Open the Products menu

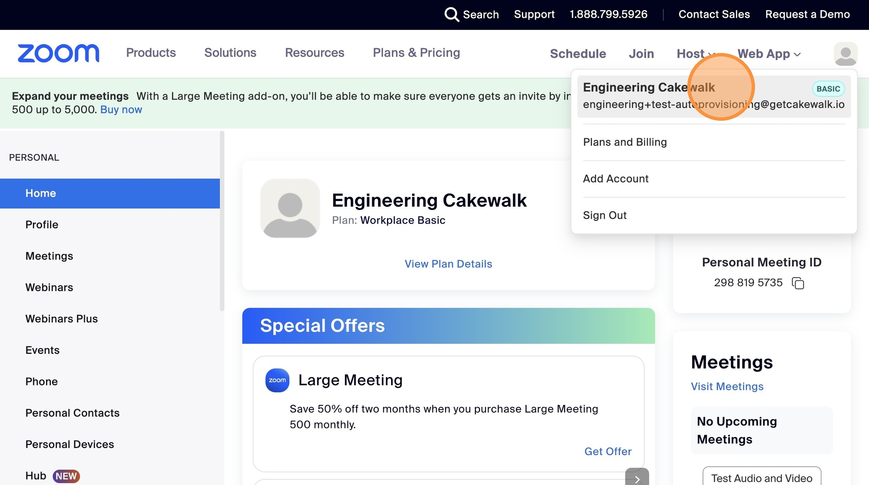[151, 52]
